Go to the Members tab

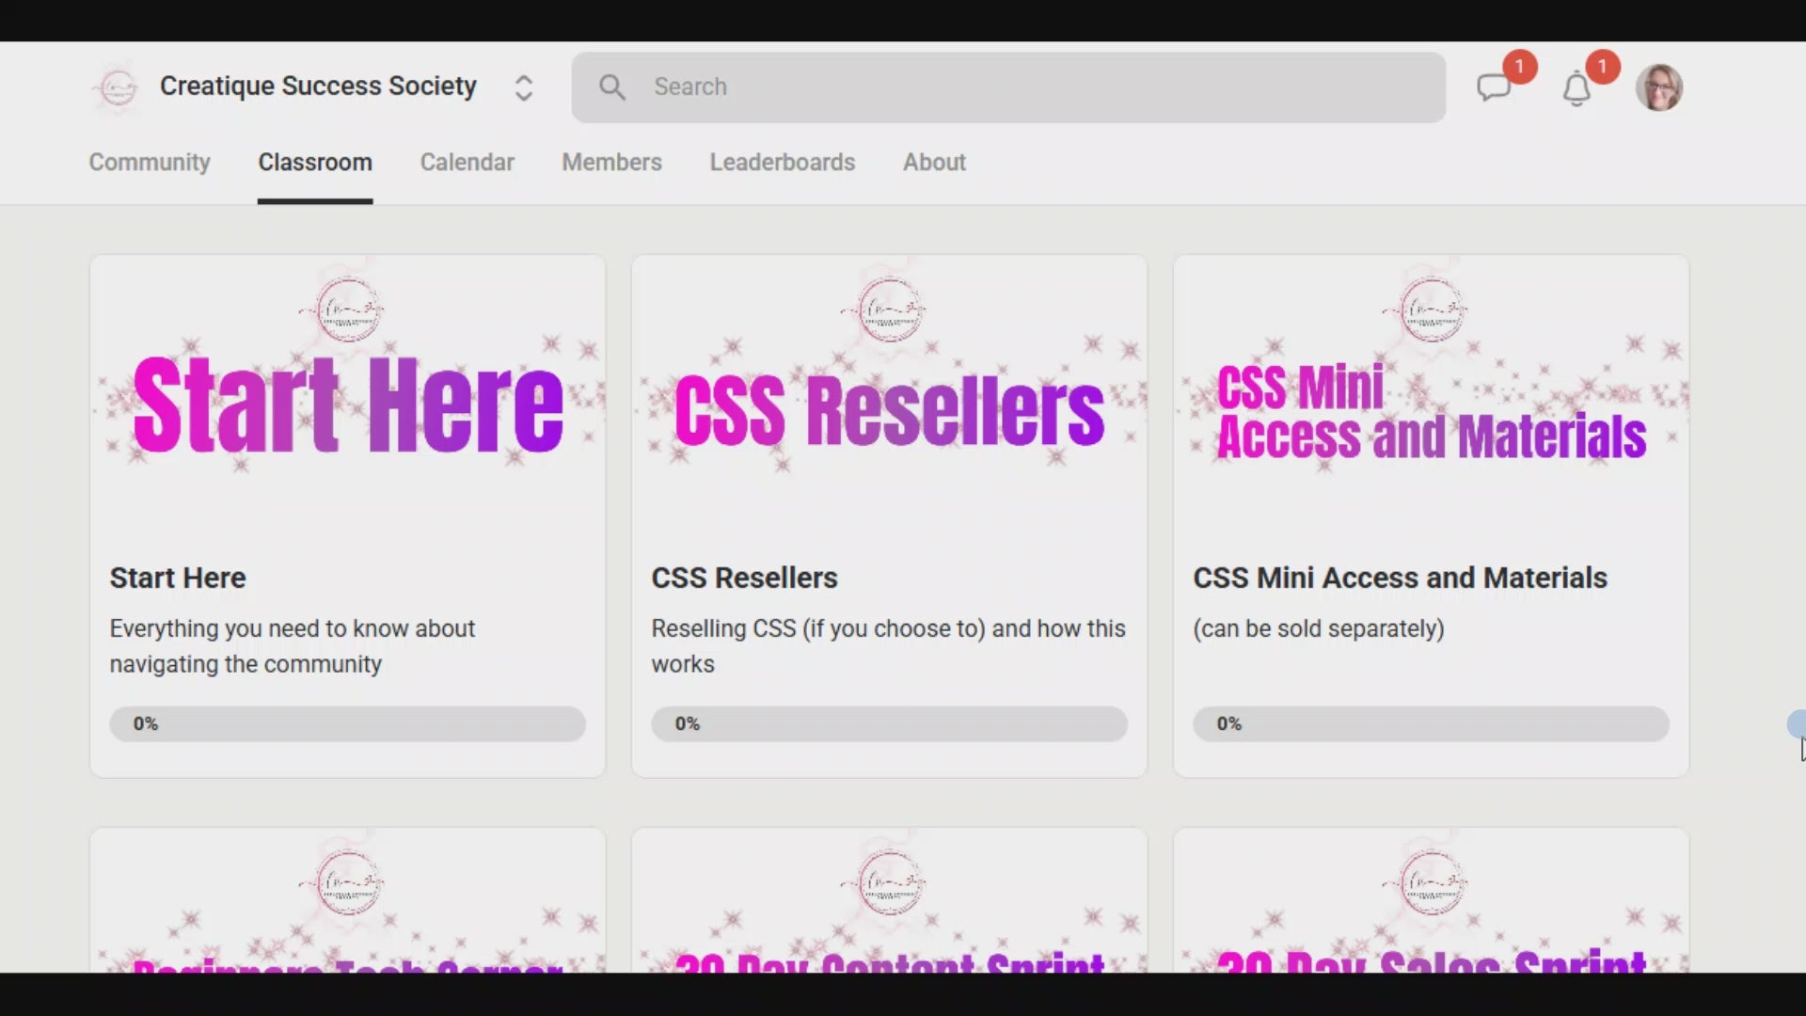click(611, 162)
